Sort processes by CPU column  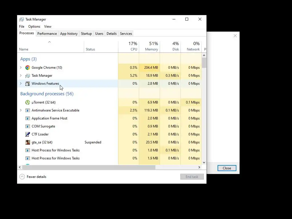click(x=129, y=46)
